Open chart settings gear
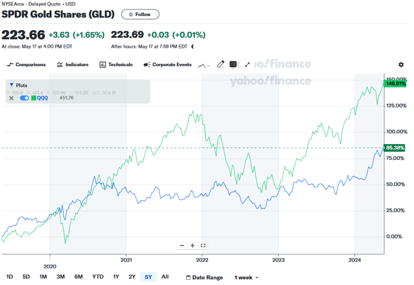This screenshot has height=285, width=414. [401, 65]
